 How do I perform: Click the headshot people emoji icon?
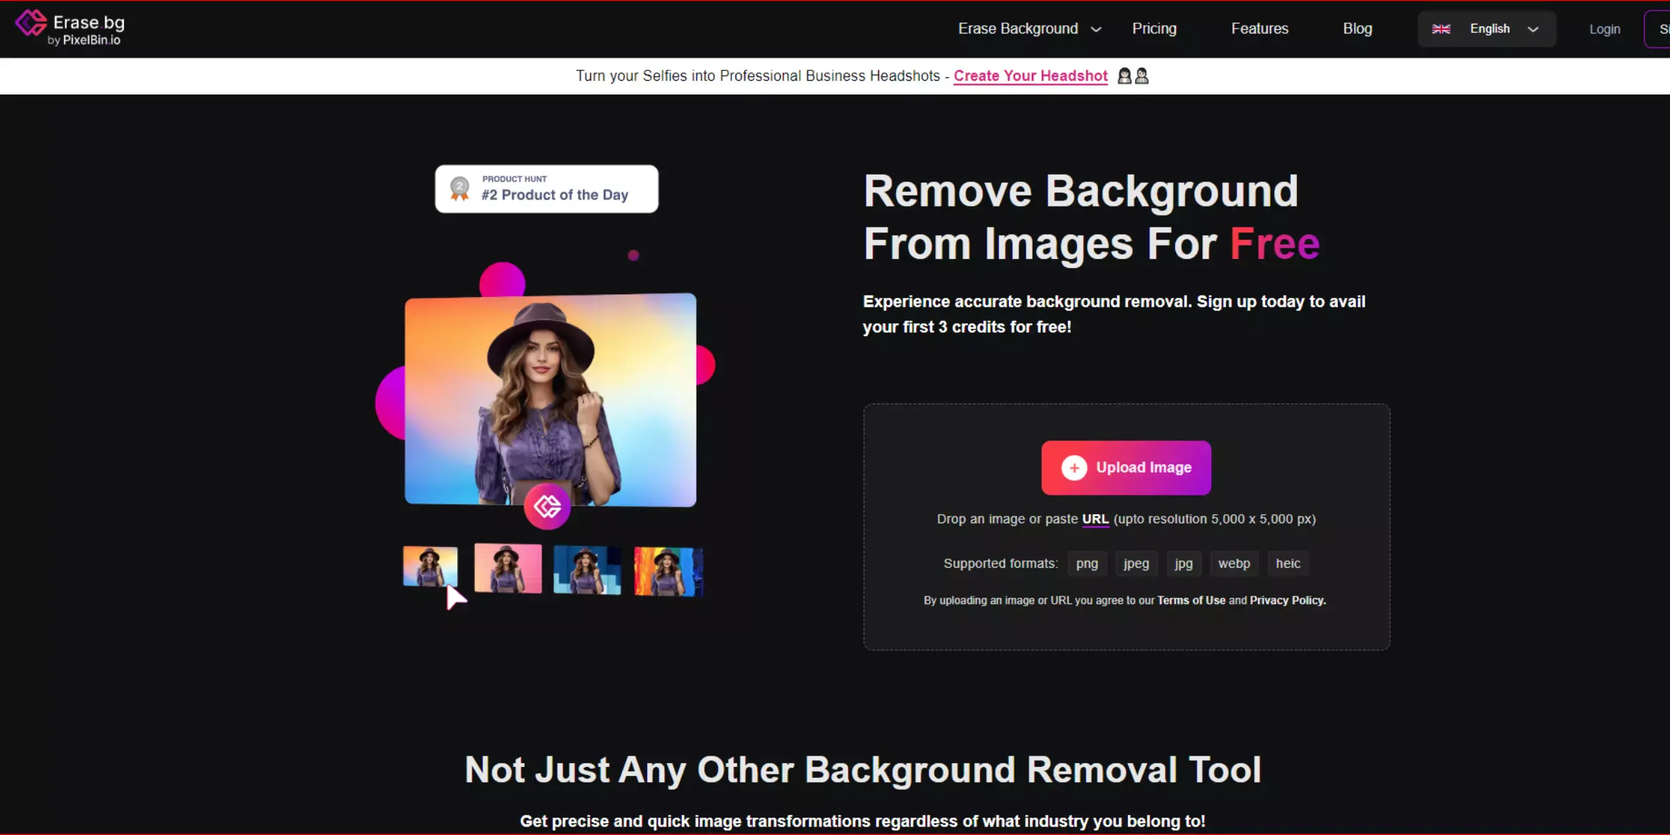(x=1133, y=76)
